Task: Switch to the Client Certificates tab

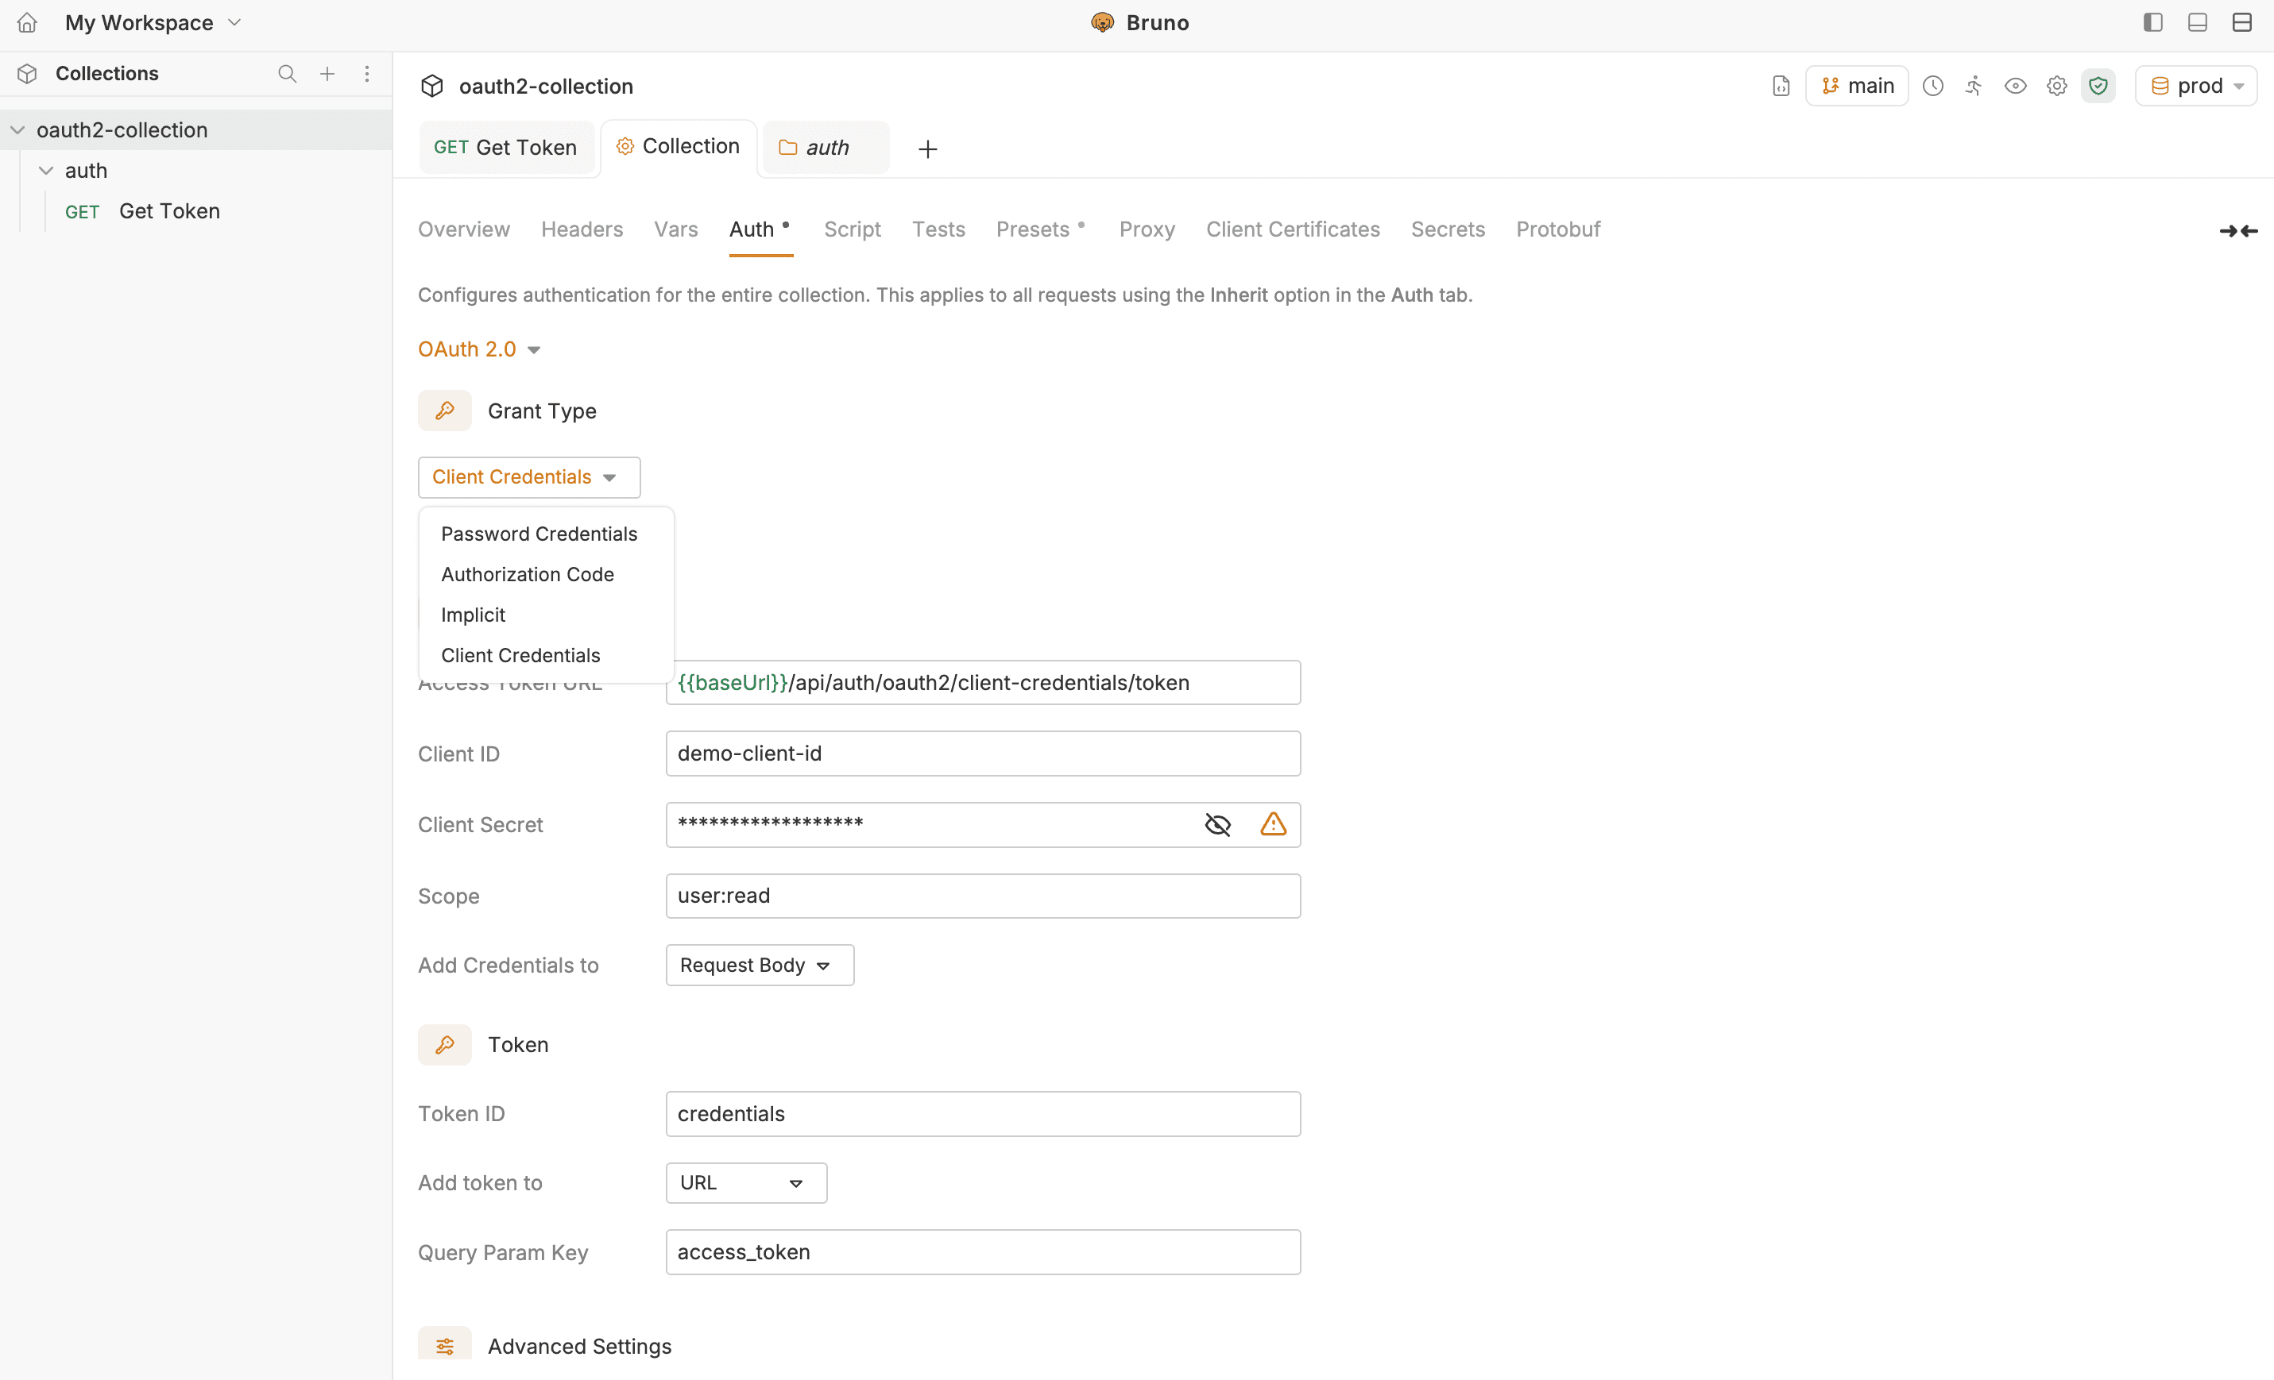Action: (x=1293, y=229)
